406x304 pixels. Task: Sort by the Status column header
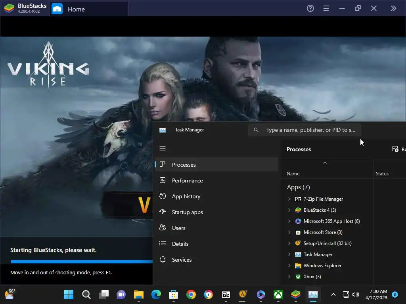pyautogui.click(x=382, y=174)
